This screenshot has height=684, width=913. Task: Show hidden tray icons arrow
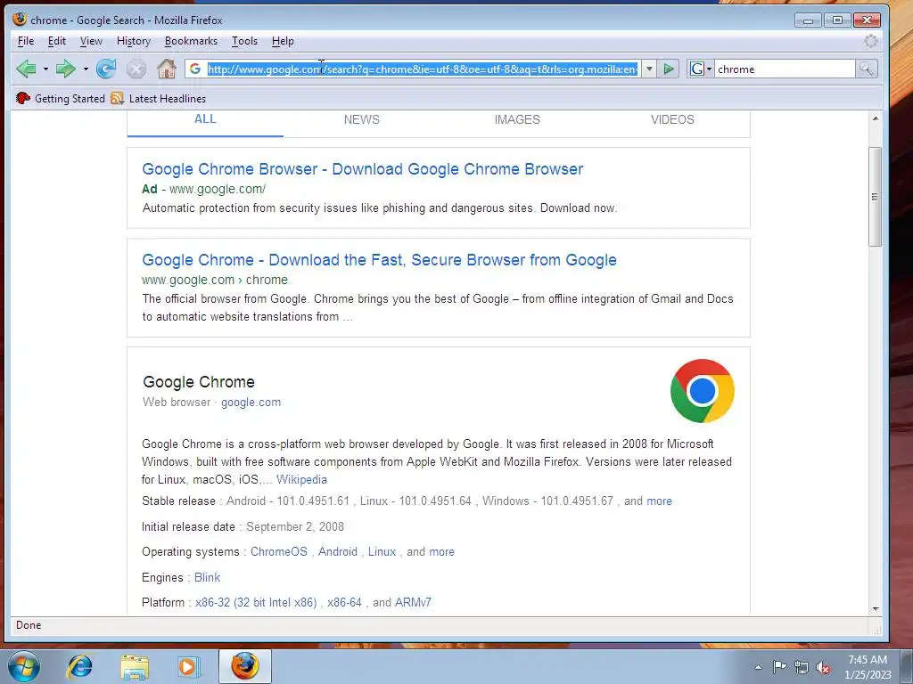[758, 667]
